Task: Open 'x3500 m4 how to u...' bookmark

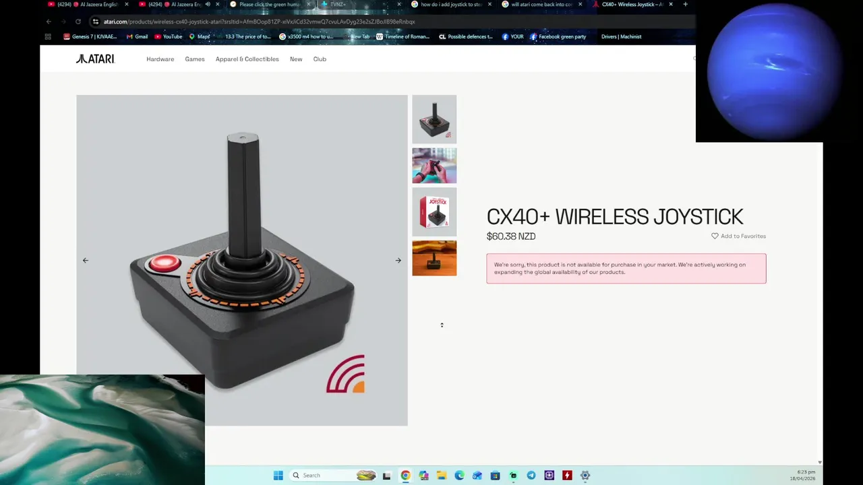Action: [306, 37]
